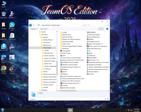Select Windows PowerShell in tree
Screen dimensions: 141x112
tap(48, 82)
